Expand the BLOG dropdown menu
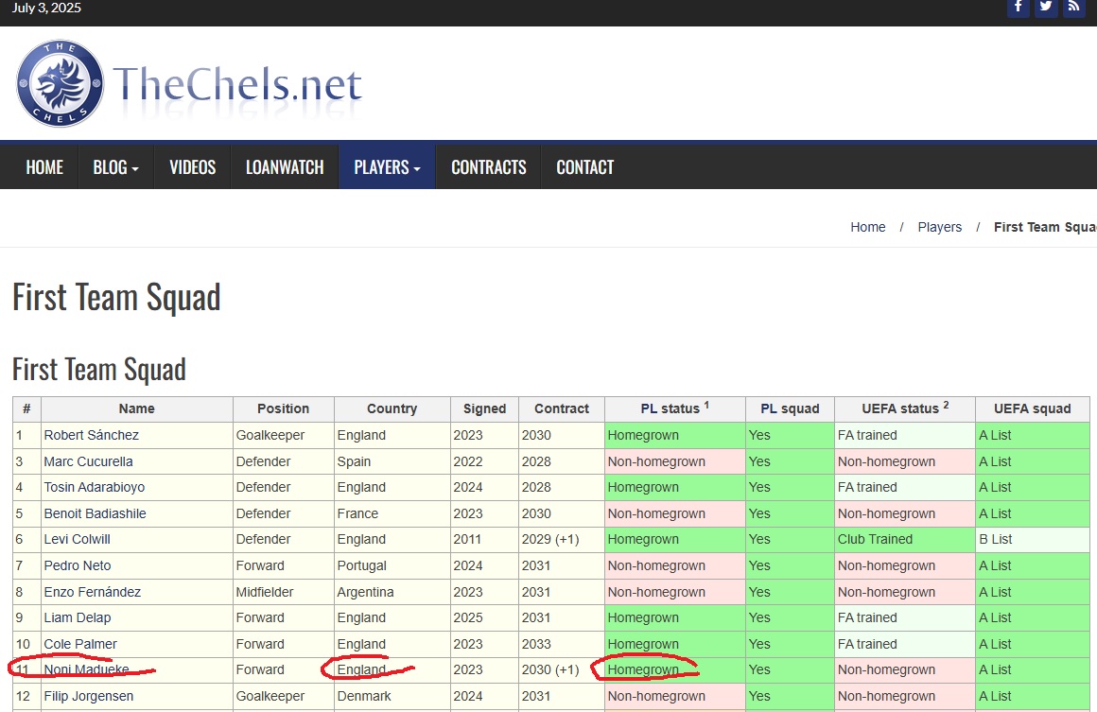 [116, 167]
